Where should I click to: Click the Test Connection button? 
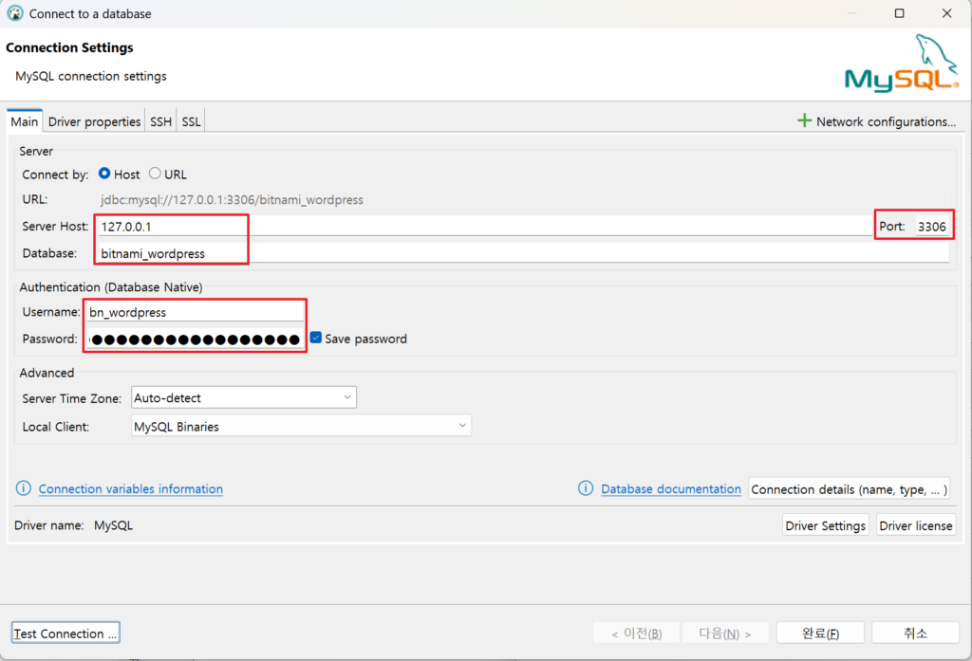coord(65,633)
